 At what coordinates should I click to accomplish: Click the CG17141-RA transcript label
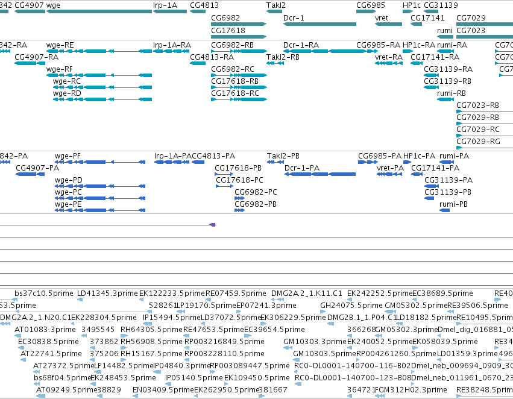click(435, 57)
